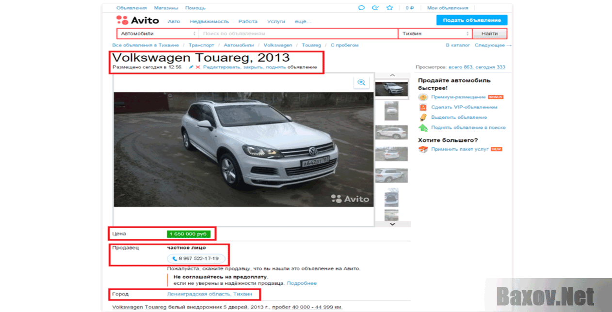Open the Транспорт breadcrumb
The width and height of the screenshot is (612, 312).
click(201, 45)
